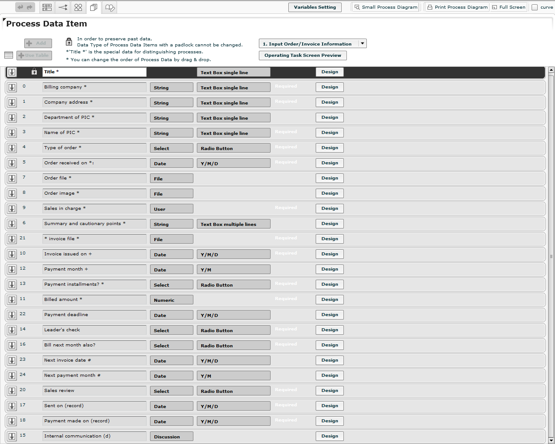
Task: Click the table icon next to Use Table
Action: (8, 55)
